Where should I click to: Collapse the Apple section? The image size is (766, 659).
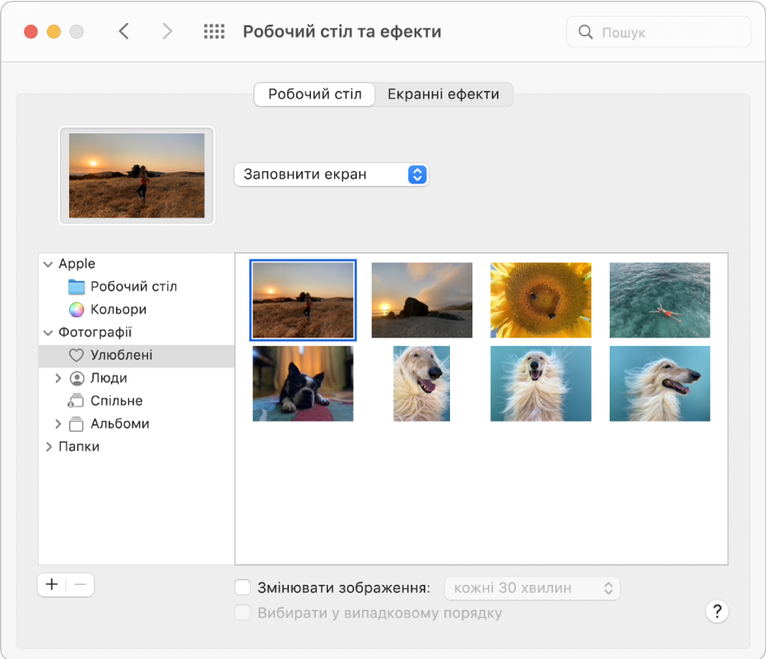(48, 264)
